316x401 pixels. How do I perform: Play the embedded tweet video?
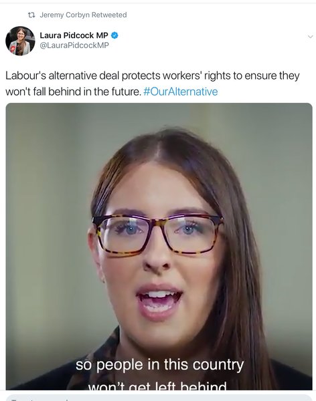[159, 247]
